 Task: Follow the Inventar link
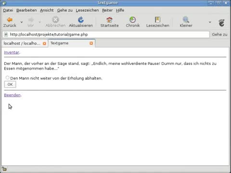[12, 52]
